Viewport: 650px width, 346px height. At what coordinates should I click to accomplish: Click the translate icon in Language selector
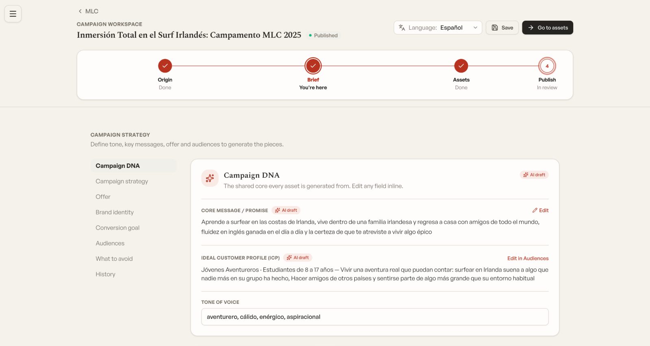point(402,28)
